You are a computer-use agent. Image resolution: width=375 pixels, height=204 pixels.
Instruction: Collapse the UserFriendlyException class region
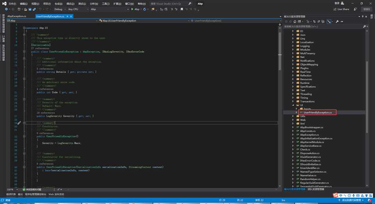24,51
